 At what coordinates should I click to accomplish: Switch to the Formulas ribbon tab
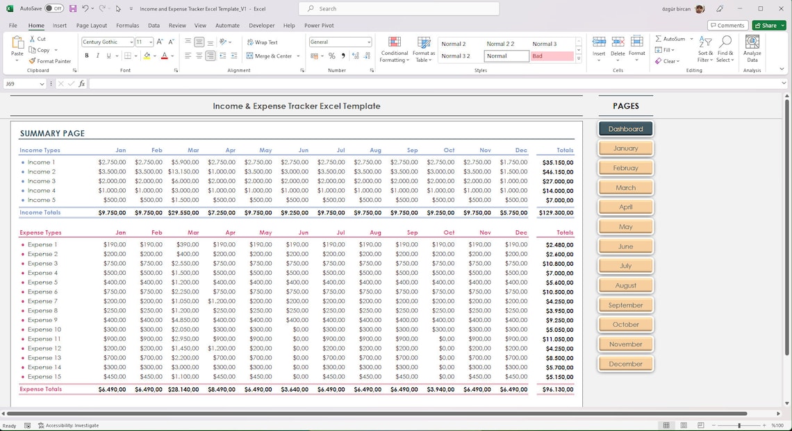(x=127, y=25)
